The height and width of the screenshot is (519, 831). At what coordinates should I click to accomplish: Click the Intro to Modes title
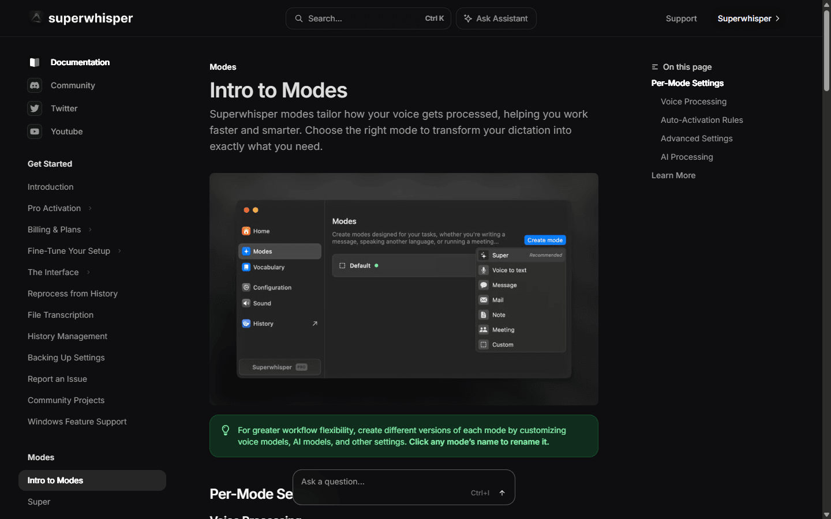[x=279, y=91]
